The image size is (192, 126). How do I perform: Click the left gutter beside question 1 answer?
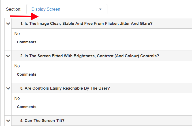coord(8,37)
